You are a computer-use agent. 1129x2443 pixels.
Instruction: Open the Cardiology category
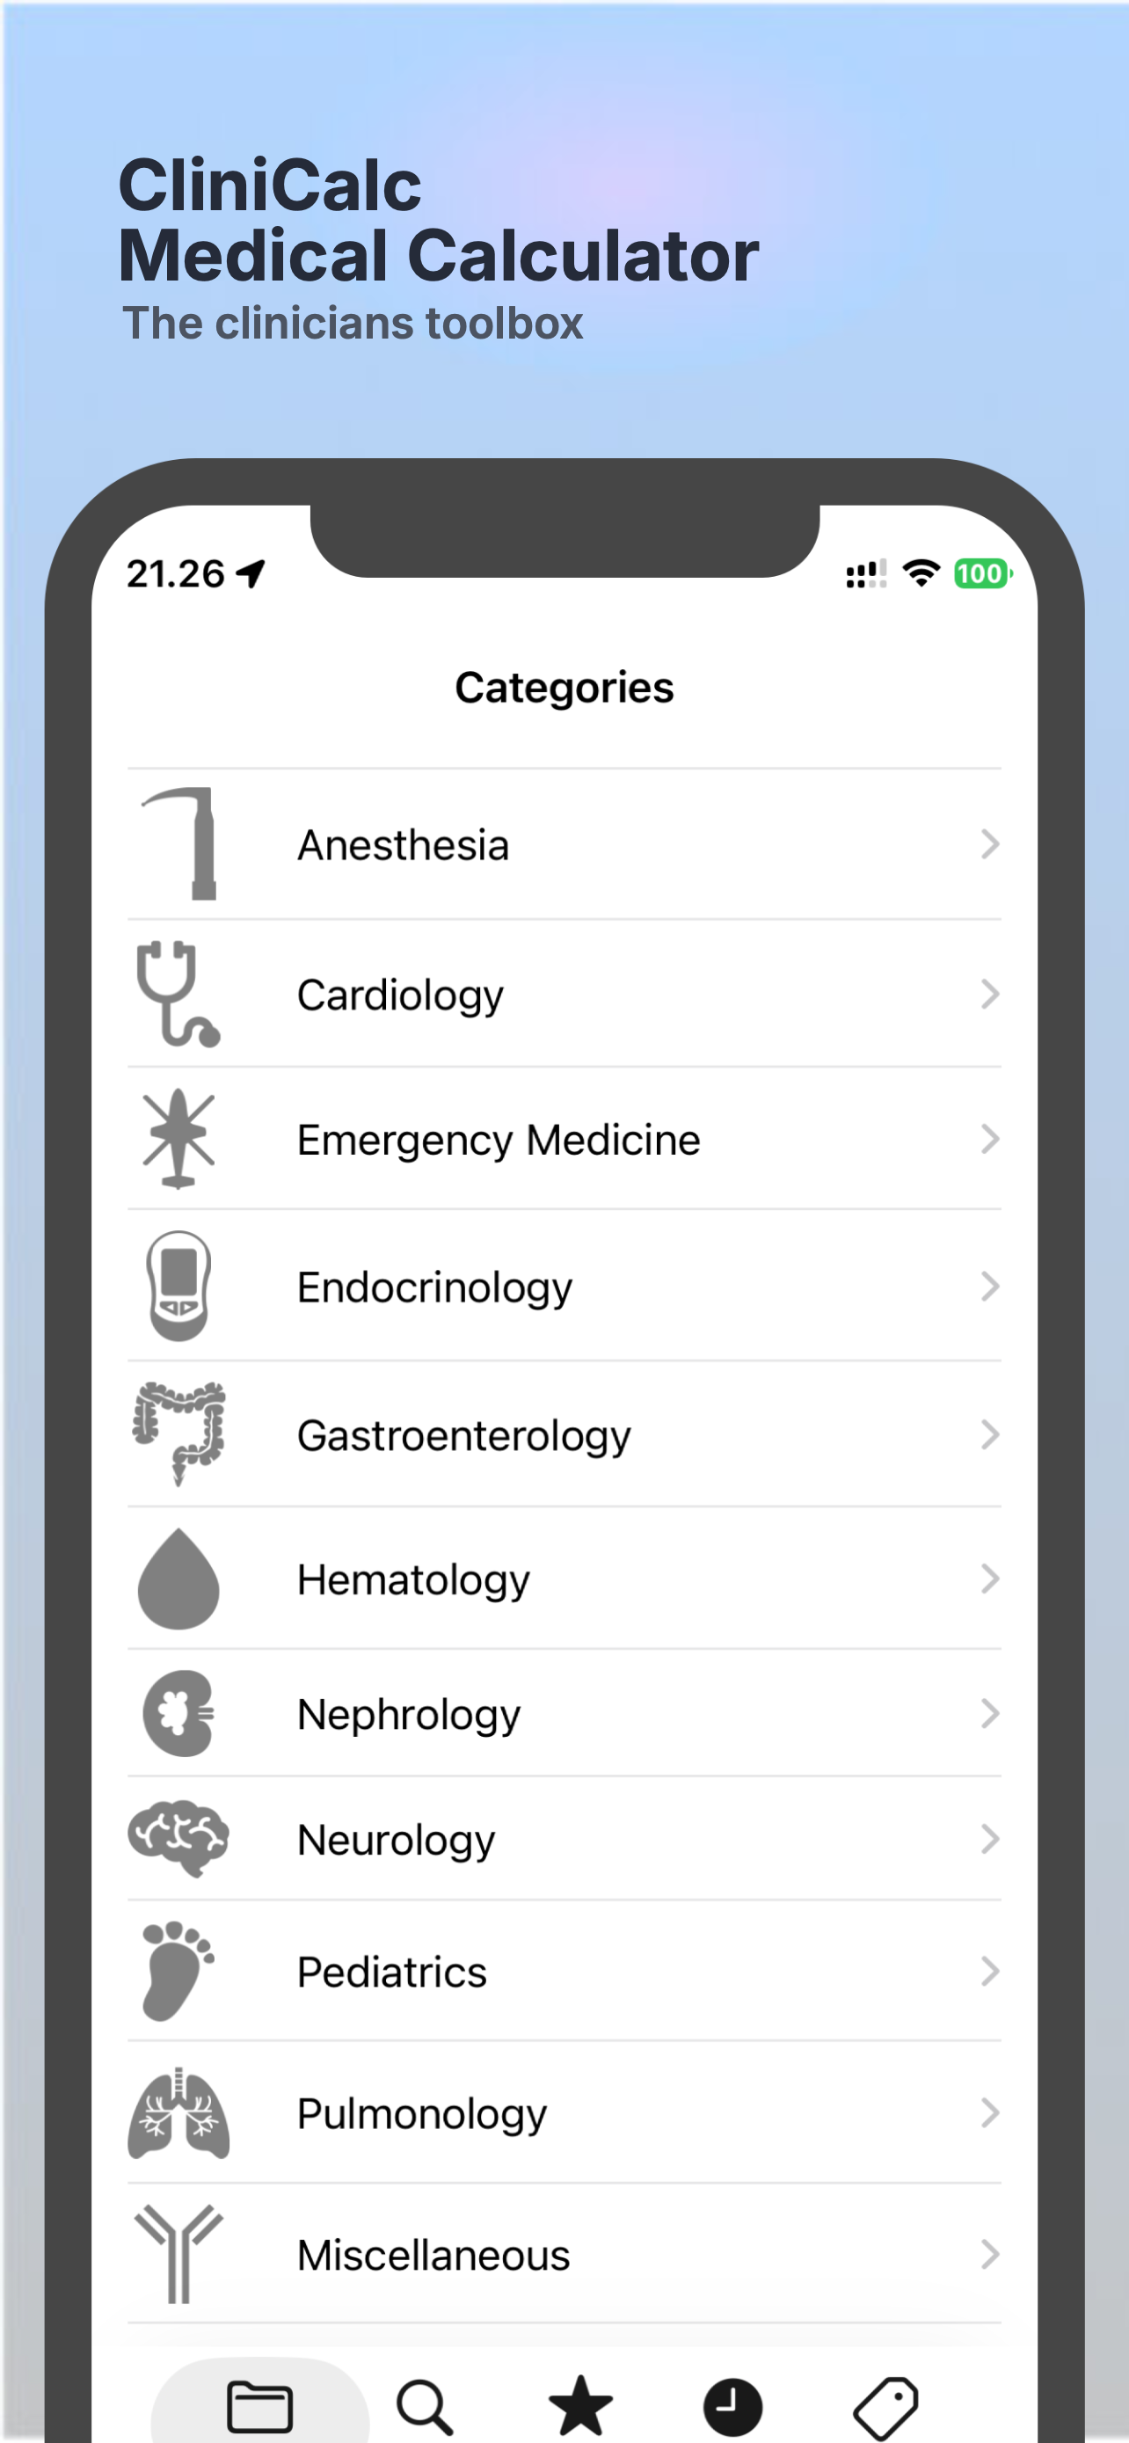point(564,994)
